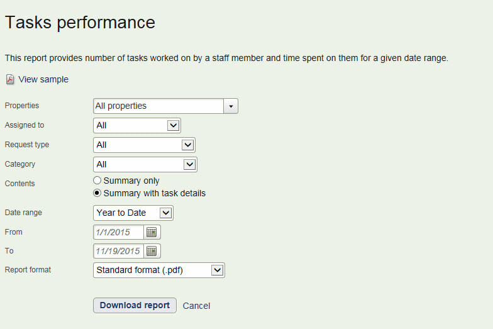Open the Category dropdown
Image resolution: width=493 pixels, height=329 pixels.
point(145,165)
